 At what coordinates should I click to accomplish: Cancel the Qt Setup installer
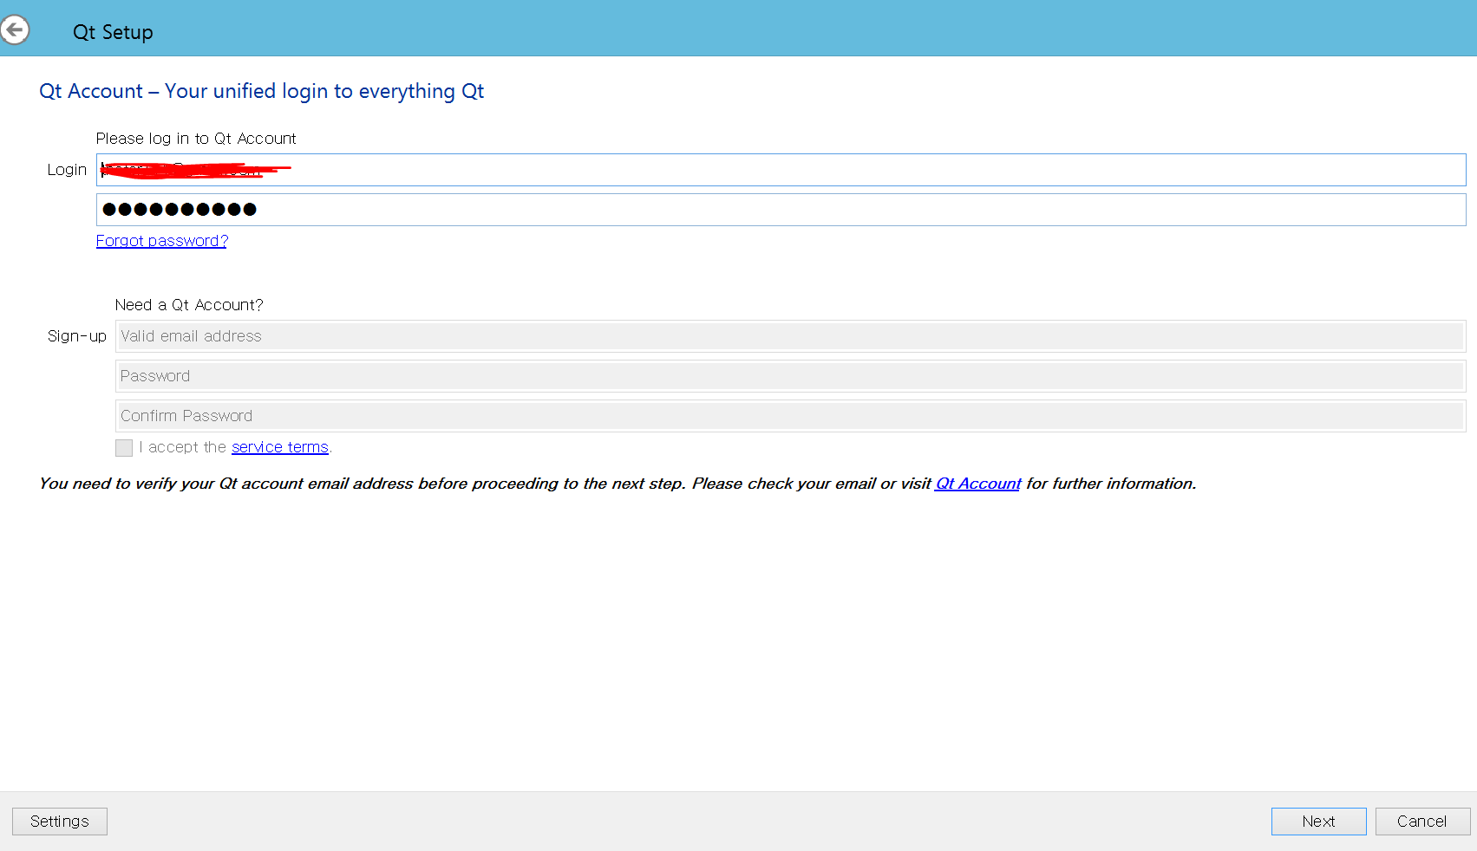pos(1422,822)
